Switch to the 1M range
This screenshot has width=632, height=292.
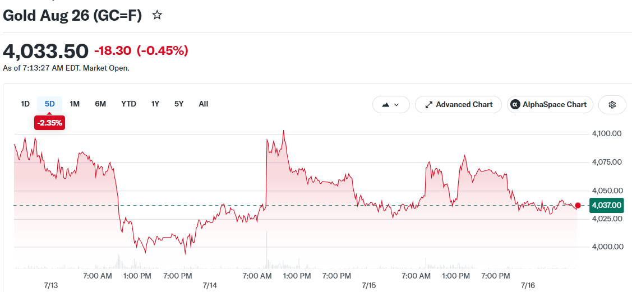pos(75,104)
